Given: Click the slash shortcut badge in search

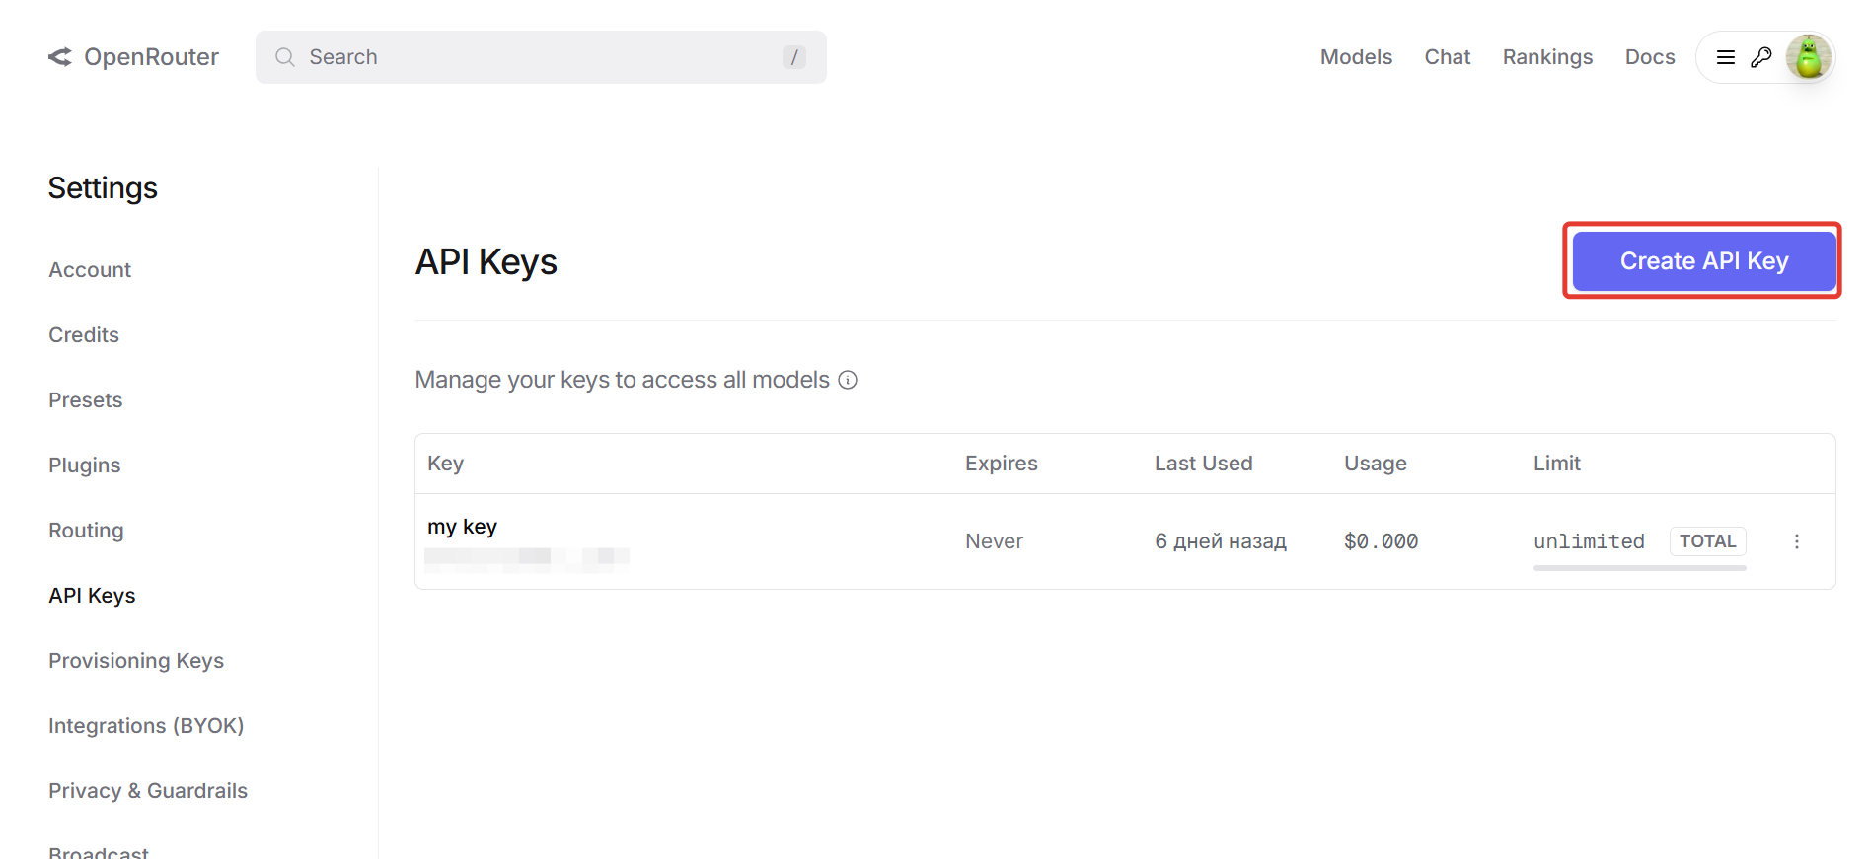Looking at the screenshot, I should pos(793,57).
